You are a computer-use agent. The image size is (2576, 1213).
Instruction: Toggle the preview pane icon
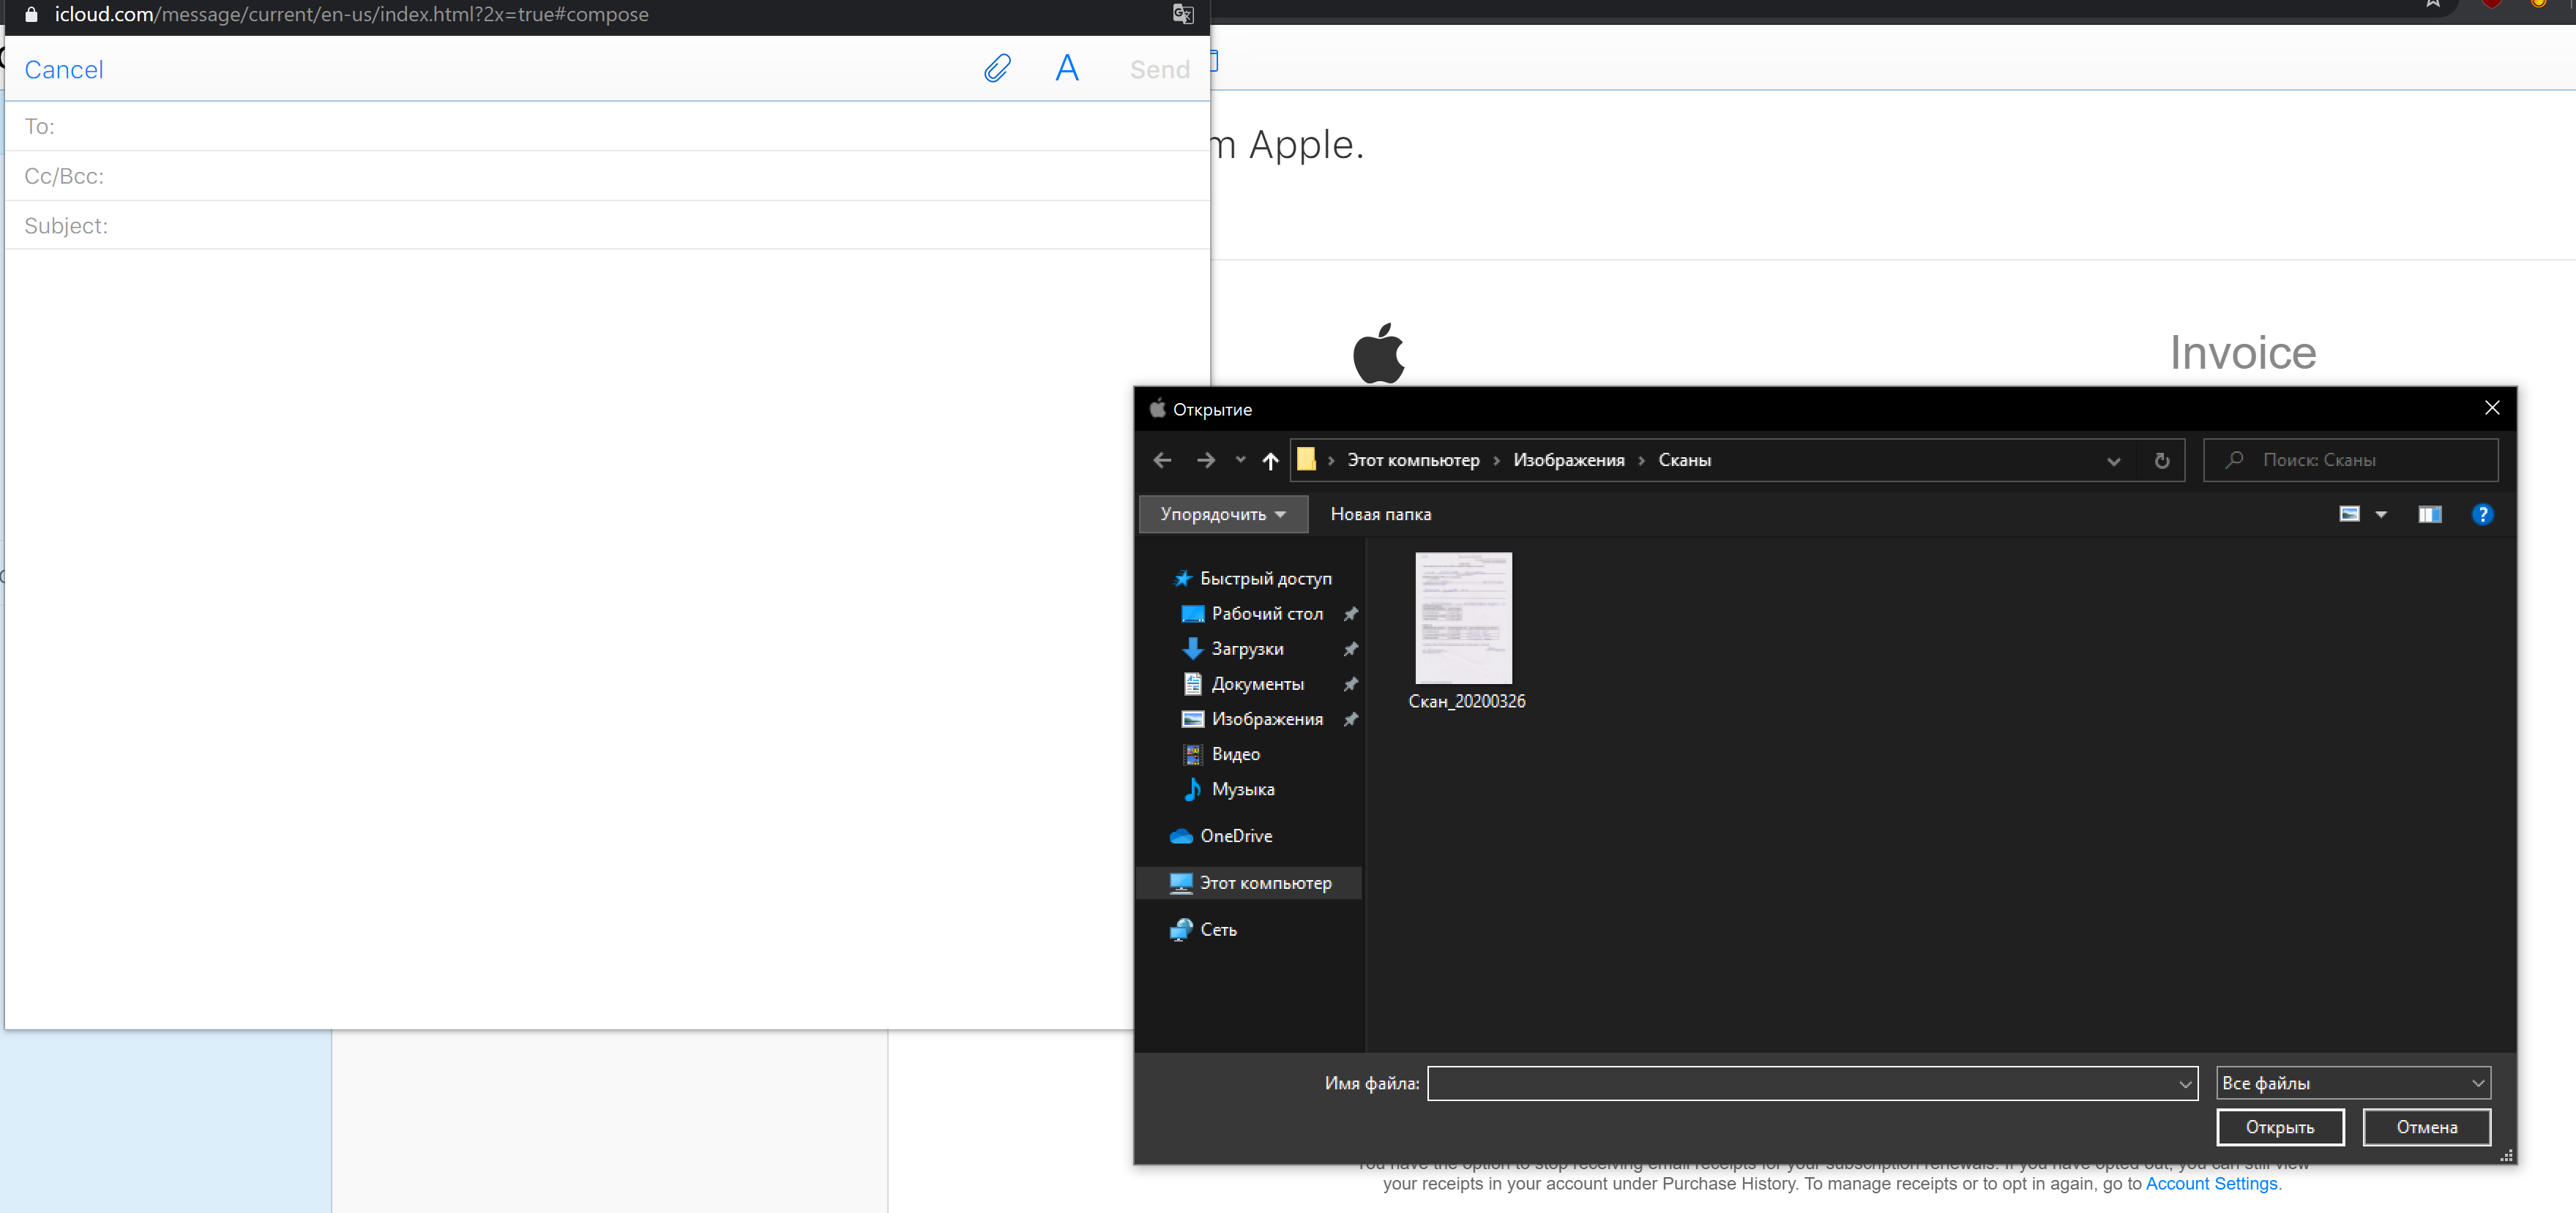(x=2430, y=514)
